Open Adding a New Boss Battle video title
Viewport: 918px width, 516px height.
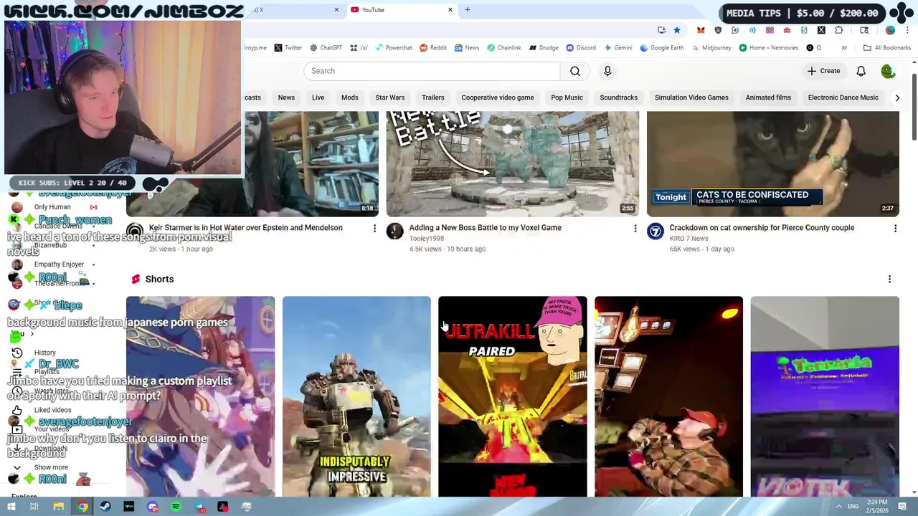coord(485,228)
